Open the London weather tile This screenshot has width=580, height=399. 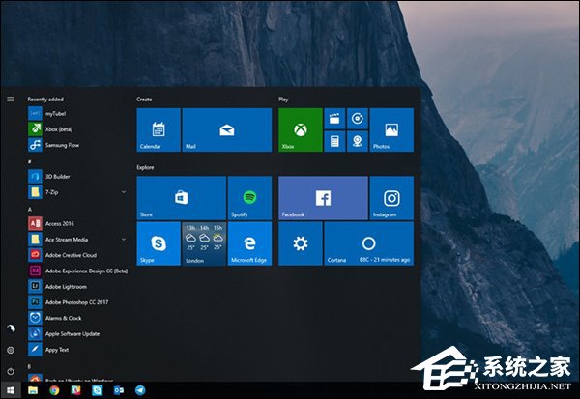204,243
